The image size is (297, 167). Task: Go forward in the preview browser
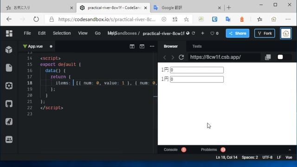pos(173,57)
